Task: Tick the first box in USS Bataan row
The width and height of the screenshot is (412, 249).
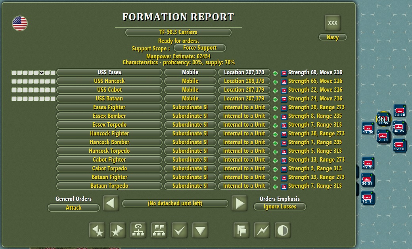Action: coord(14,99)
